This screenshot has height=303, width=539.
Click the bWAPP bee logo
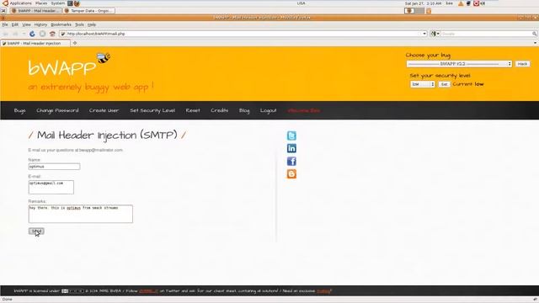(x=104, y=58)
